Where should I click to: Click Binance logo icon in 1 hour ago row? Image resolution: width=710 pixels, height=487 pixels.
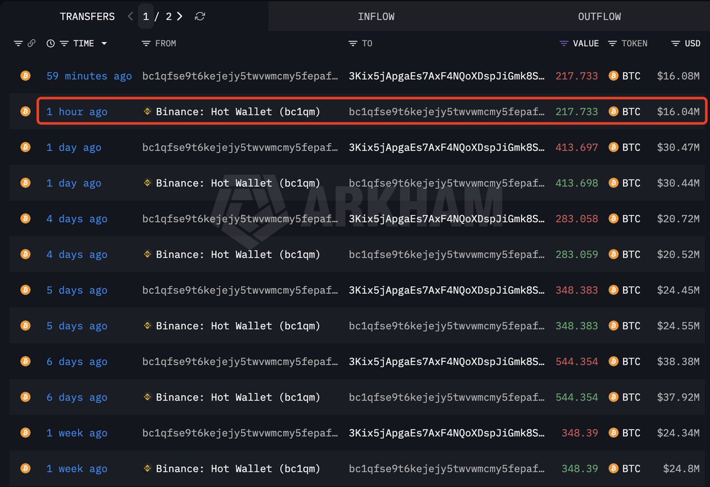coord(147,111)
